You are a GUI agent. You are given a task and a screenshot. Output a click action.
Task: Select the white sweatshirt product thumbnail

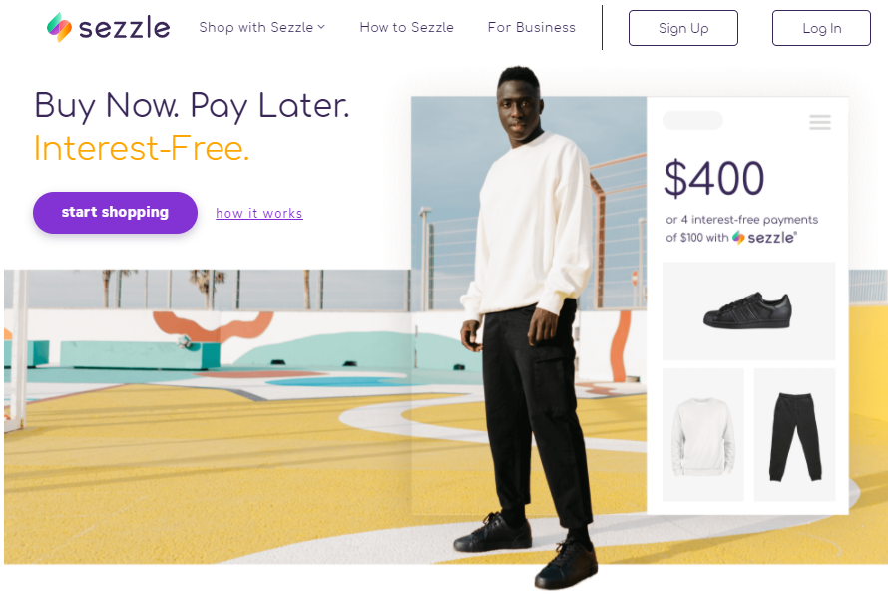click(x=702, y=434)
